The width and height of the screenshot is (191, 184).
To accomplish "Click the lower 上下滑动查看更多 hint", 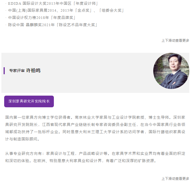I will [175, 179].
